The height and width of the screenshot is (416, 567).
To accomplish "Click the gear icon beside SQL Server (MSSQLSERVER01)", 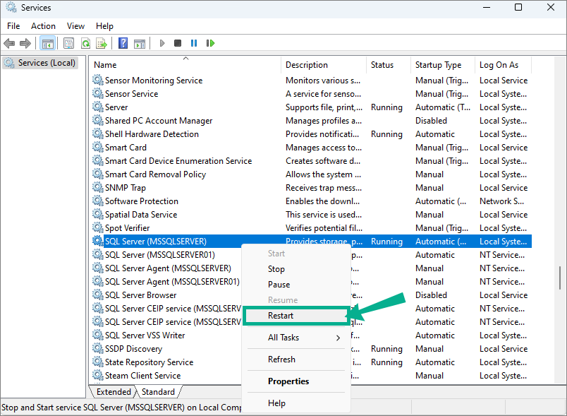I will pyautogui.click(x=97, y=254).
